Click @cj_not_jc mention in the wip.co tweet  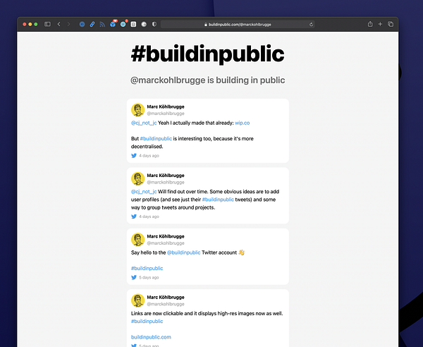click(144, 123)
